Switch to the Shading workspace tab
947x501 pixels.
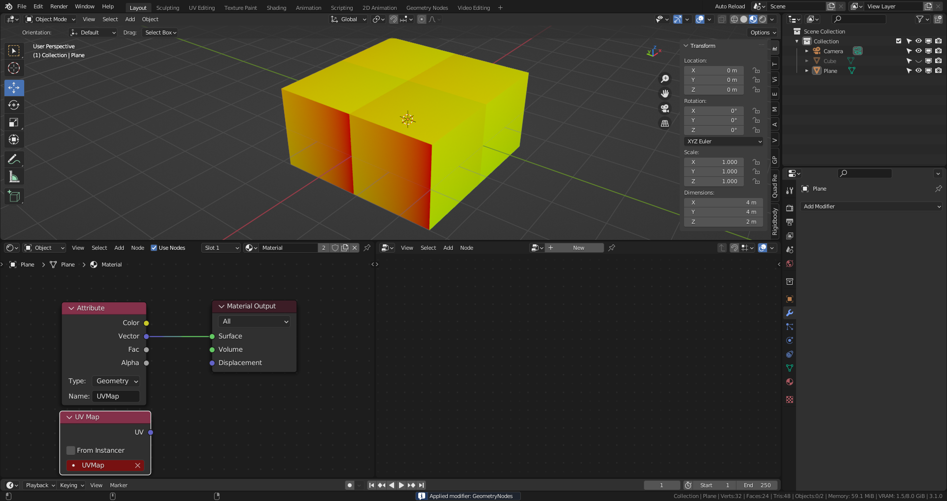276,8
